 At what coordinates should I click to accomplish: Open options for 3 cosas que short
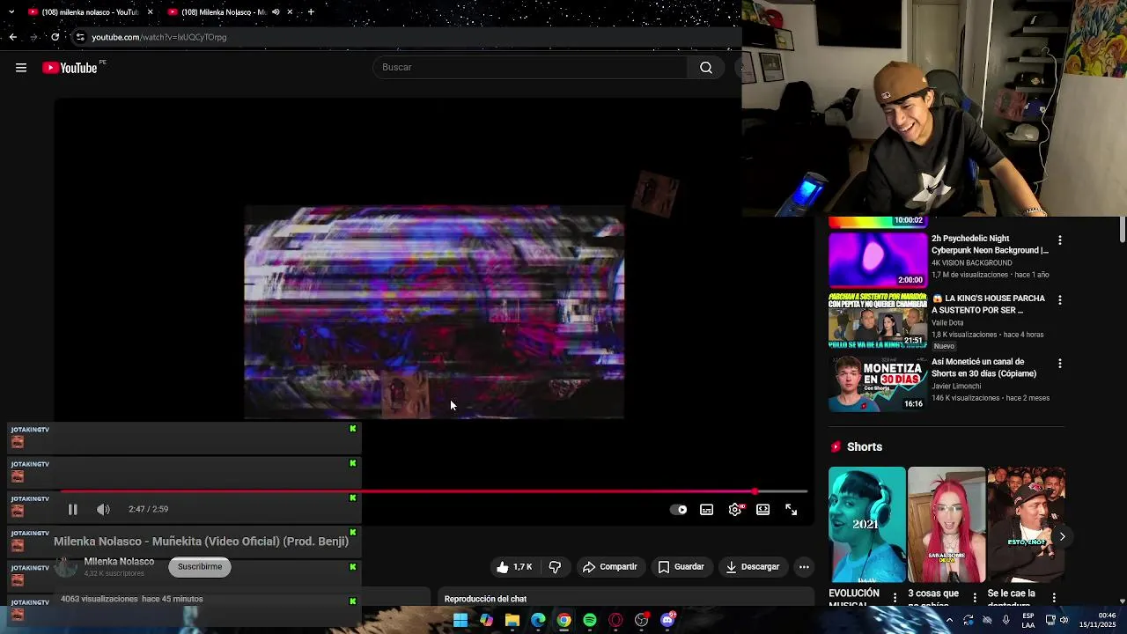pos(975,598)
